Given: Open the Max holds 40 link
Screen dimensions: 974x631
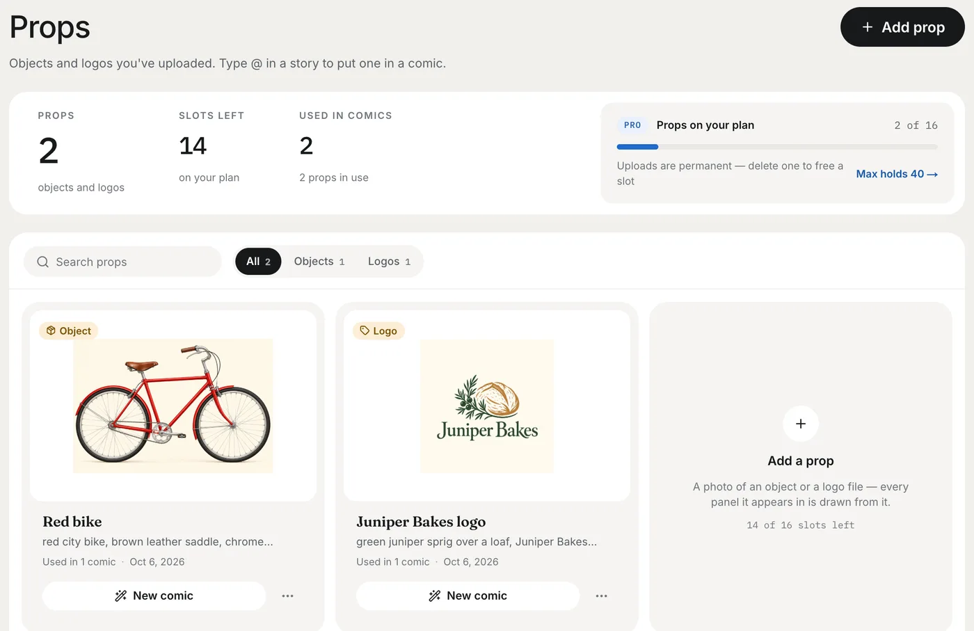Looking at the screenshot, I should point(897,174).
